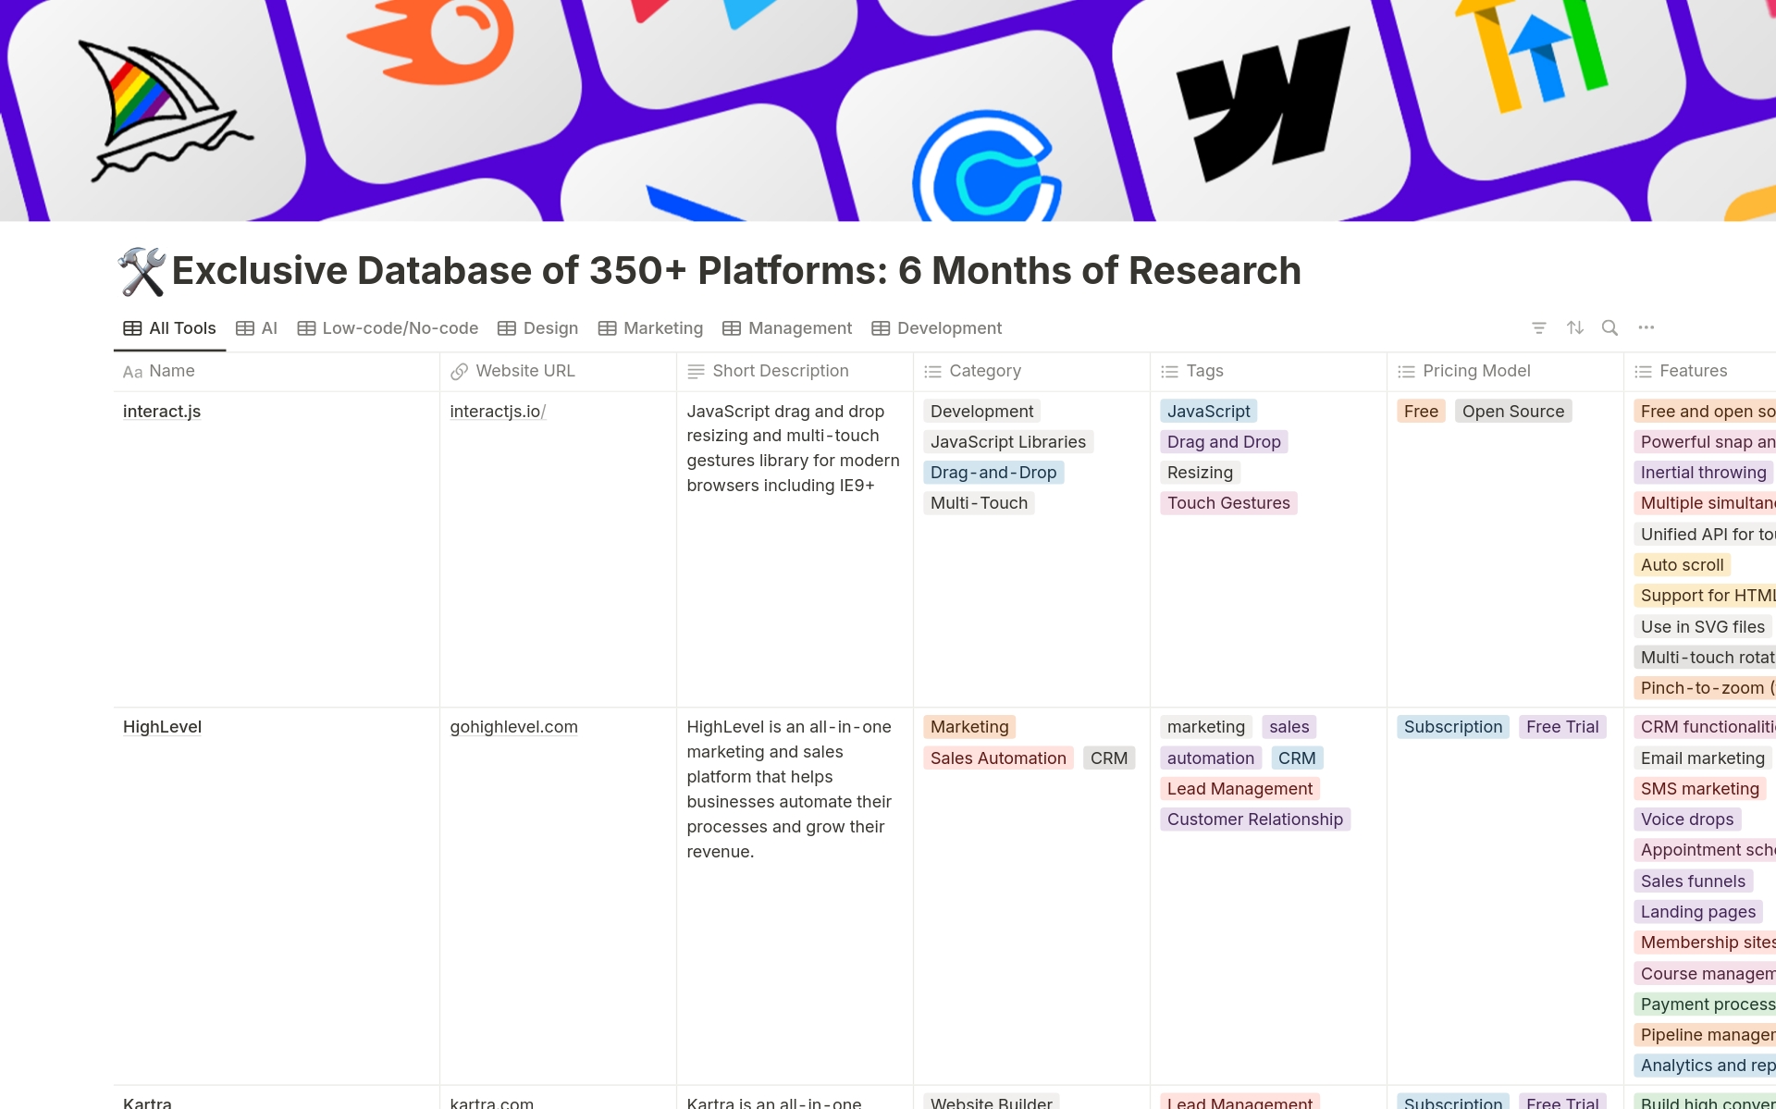Click the Website URL link column icon
1776x1109 pixels.
459,372
